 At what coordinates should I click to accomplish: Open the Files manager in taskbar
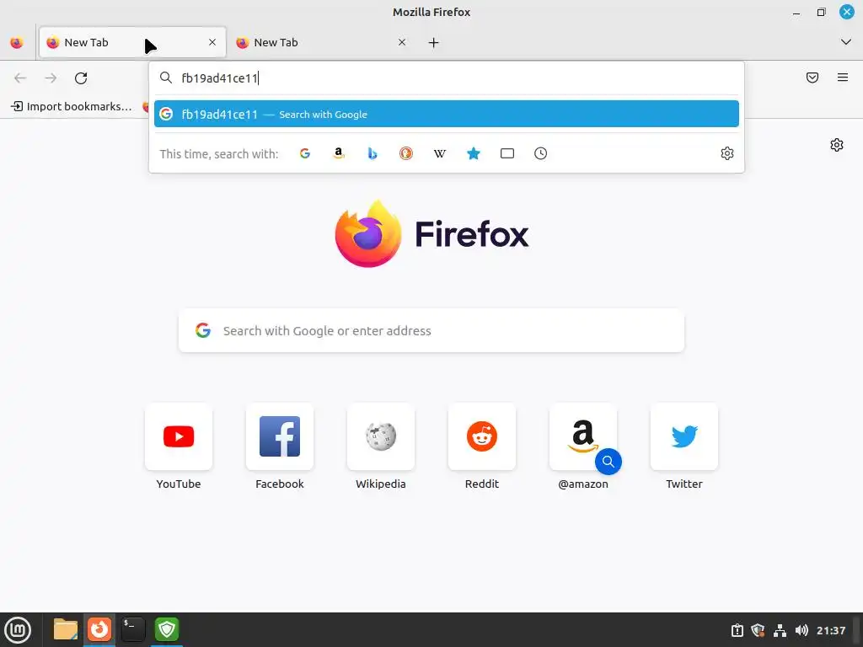pos(66,629)
